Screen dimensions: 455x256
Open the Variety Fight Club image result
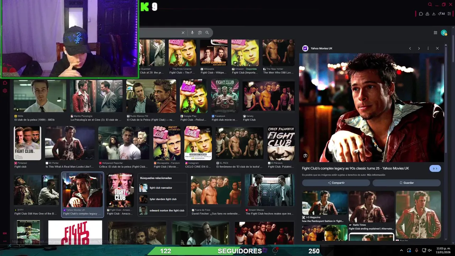tap(268, 97)
